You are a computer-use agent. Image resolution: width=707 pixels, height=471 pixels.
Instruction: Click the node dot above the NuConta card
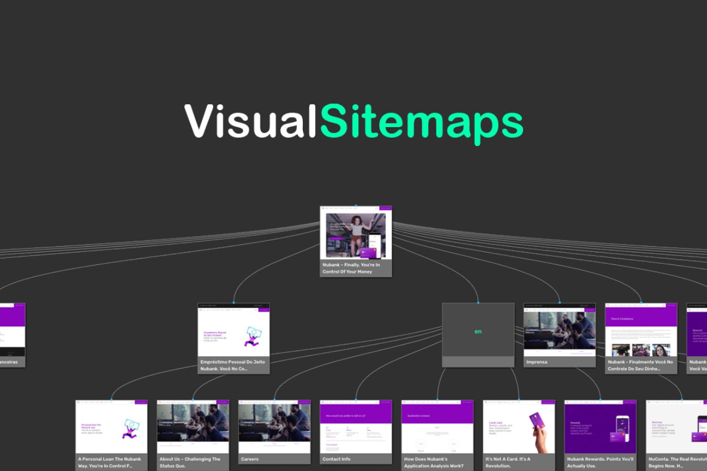point(682,400)
